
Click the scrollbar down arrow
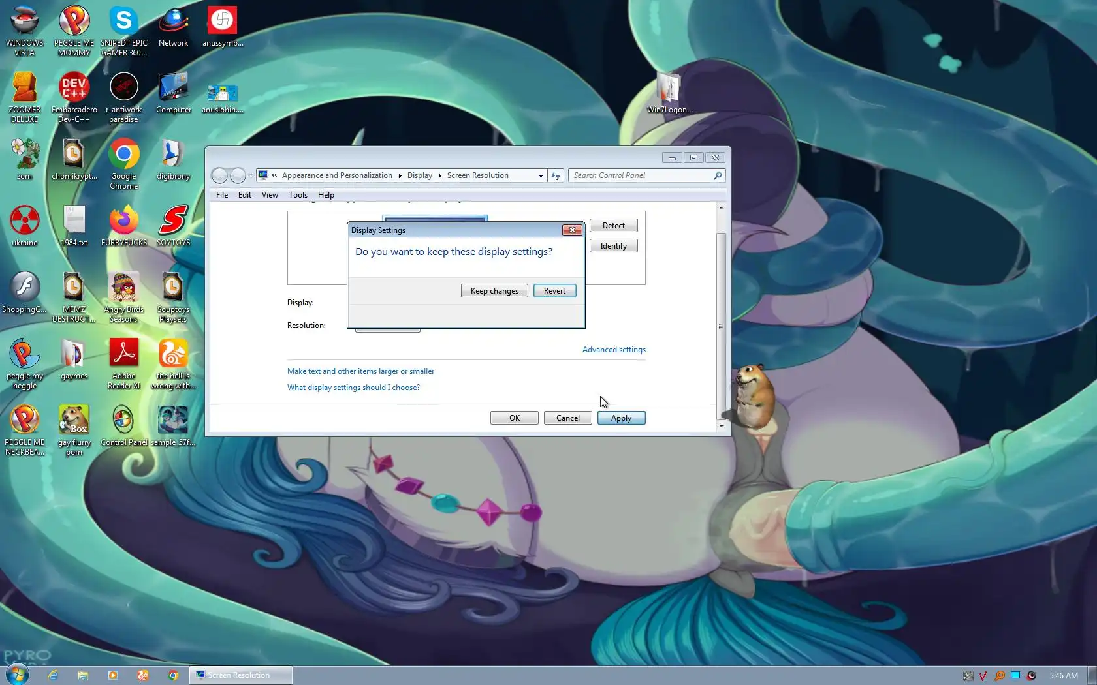(x=721, y=426)
